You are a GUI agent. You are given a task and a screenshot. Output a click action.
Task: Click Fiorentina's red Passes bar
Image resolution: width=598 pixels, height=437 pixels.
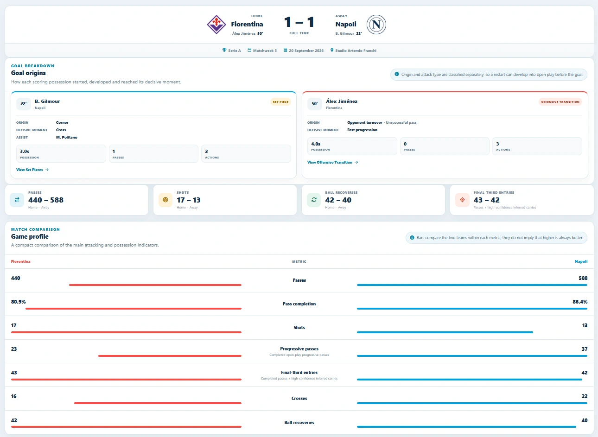coord(155,285)
